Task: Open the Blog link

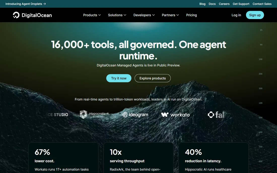Action: pos(202,4)
